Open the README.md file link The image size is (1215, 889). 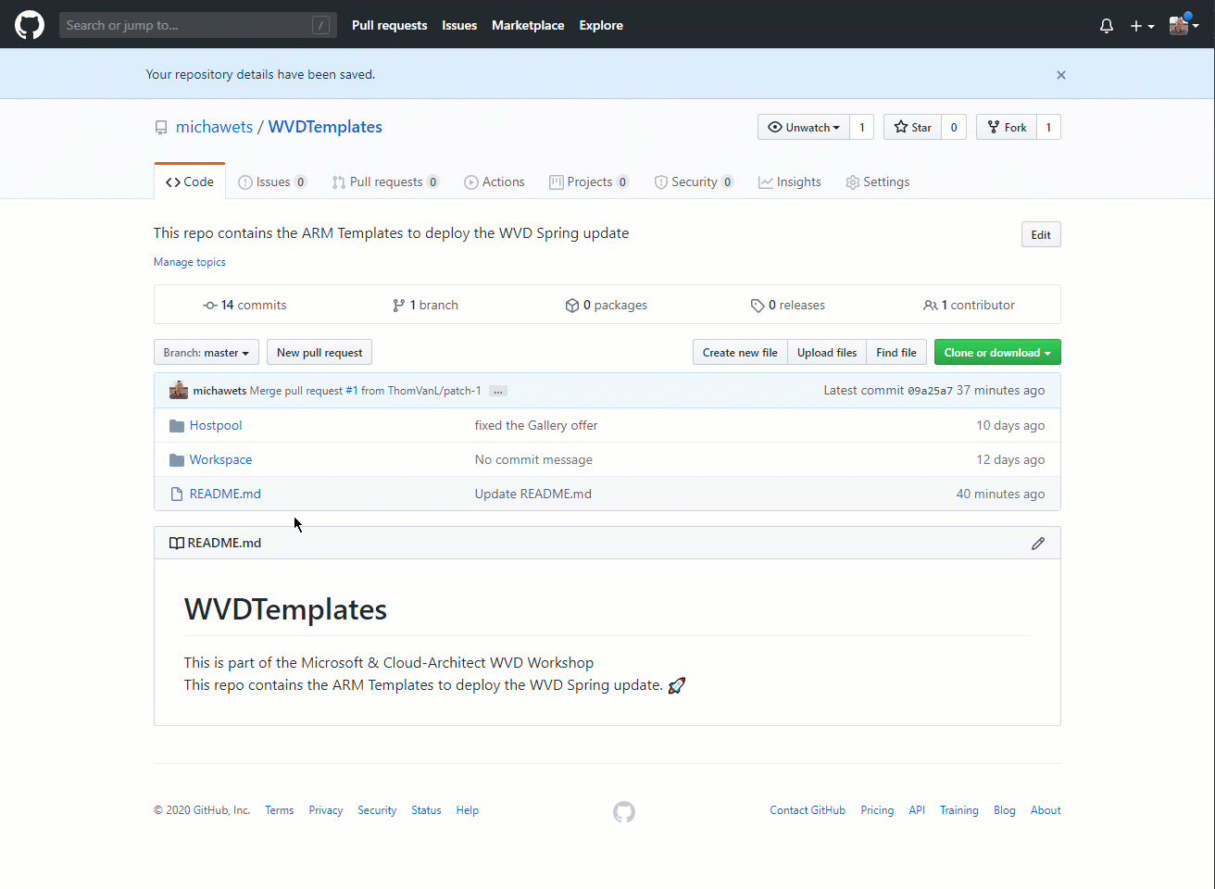click(x=225, y=495)
